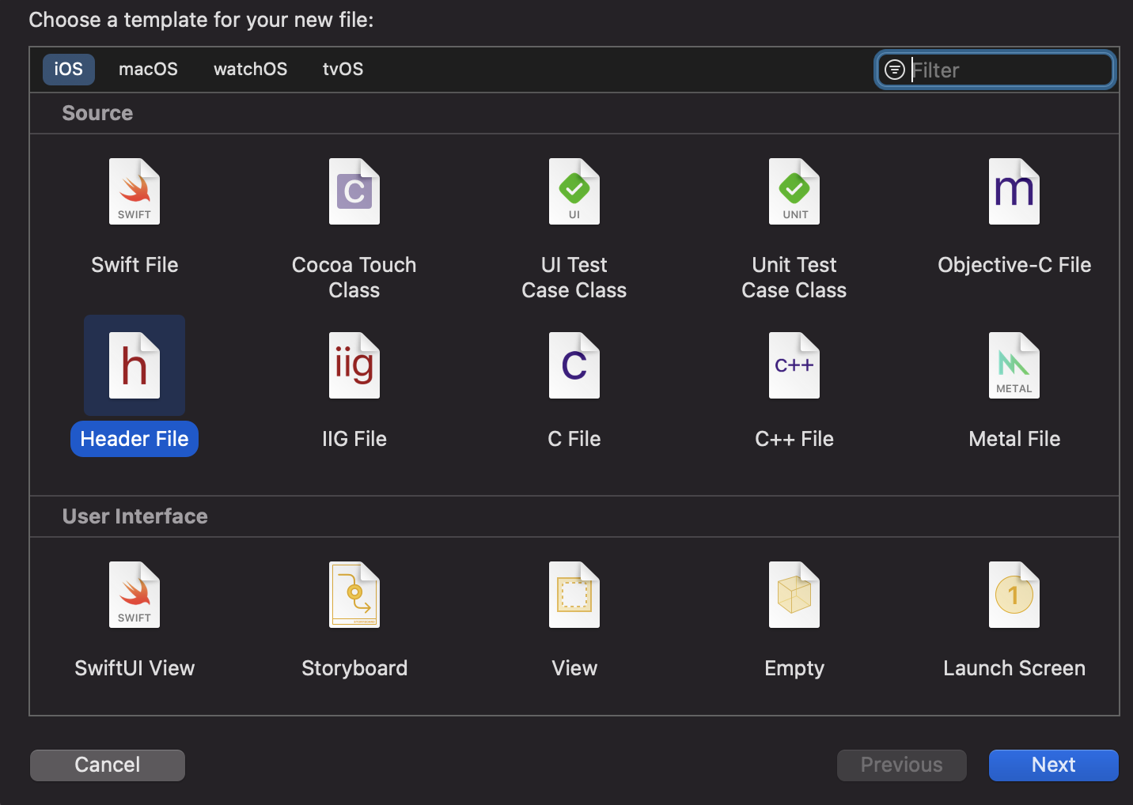This screenshot has height=805, width=1133.
Task: Click the Objective-C File label
Action: coord(1014,265)
